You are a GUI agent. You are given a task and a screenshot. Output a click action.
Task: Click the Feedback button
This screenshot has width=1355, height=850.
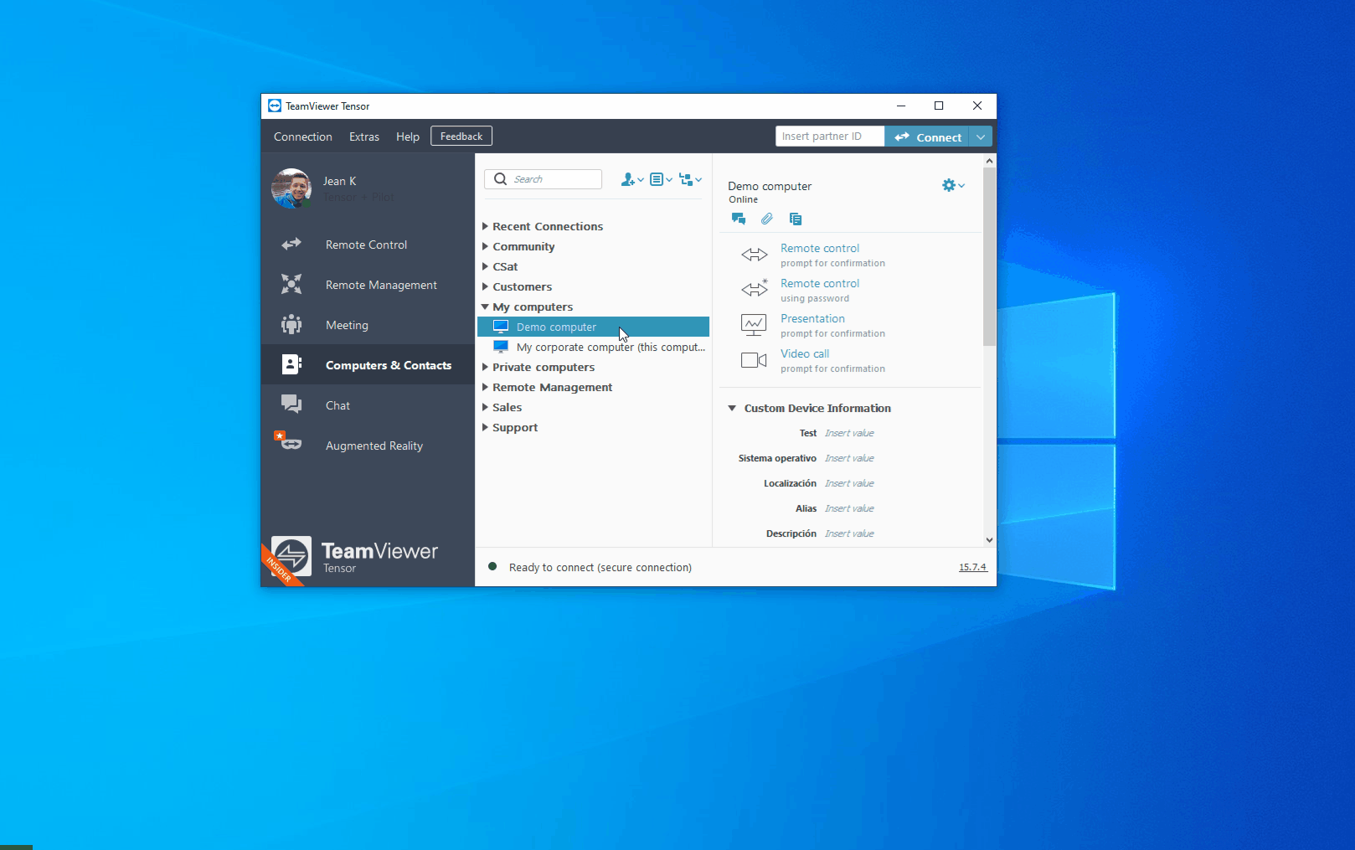click(x=461, y=137)
